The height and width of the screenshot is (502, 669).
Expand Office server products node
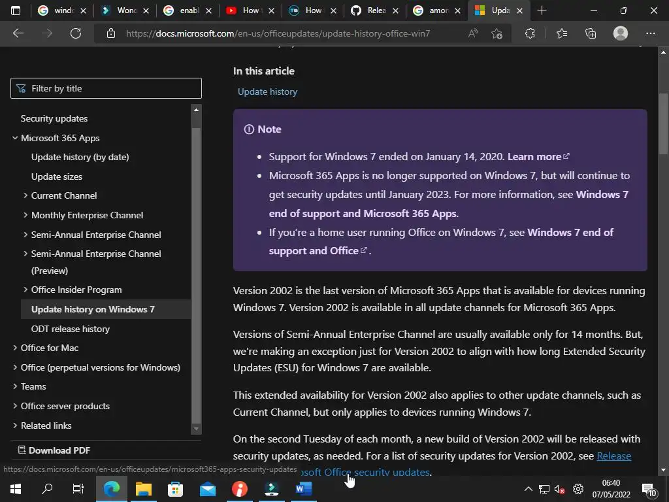[x=15, y=406]
